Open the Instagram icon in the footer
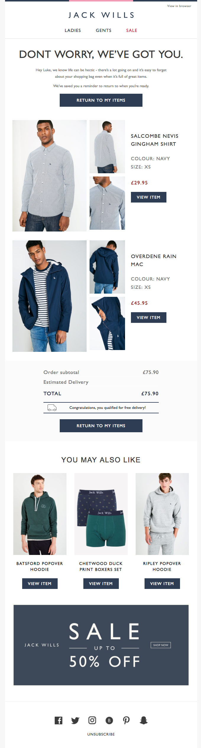 click(93, 721)
